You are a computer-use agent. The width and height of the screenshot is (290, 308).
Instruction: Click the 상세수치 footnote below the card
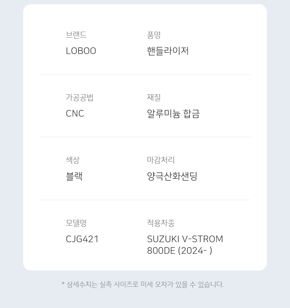143,284
